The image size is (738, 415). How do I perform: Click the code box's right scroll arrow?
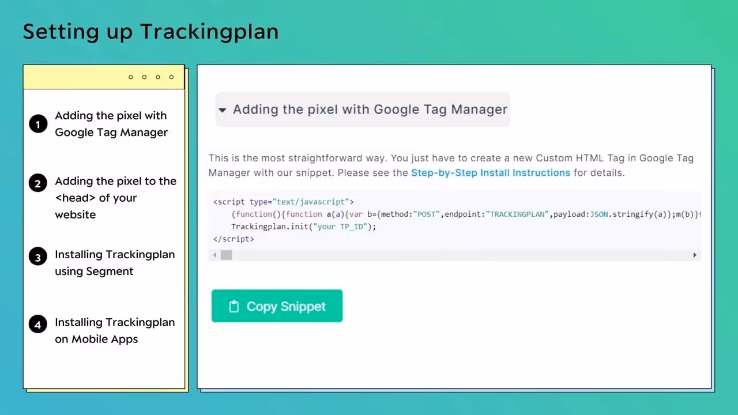pyautogui.click(x=695, y=255)
